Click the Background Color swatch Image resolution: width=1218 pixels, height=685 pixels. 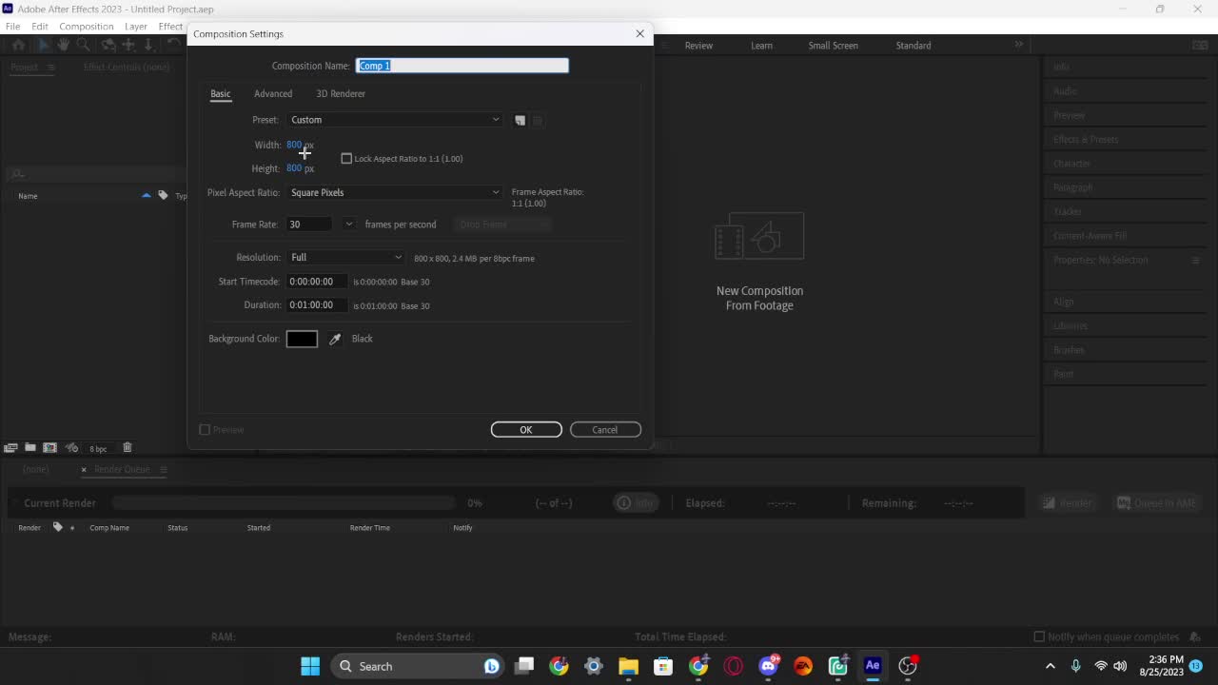302,338
